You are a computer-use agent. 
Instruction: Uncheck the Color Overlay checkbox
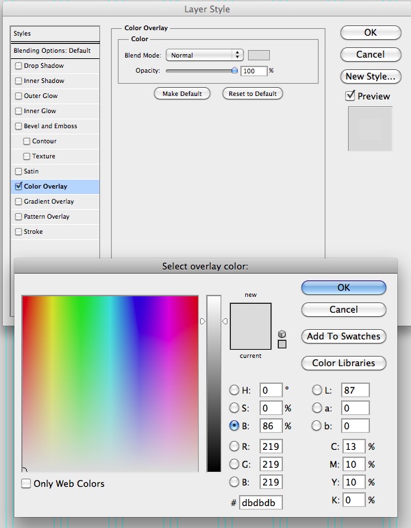(x=18, y=187)
